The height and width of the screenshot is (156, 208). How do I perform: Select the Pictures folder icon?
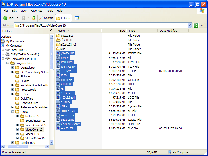(17, 76)
